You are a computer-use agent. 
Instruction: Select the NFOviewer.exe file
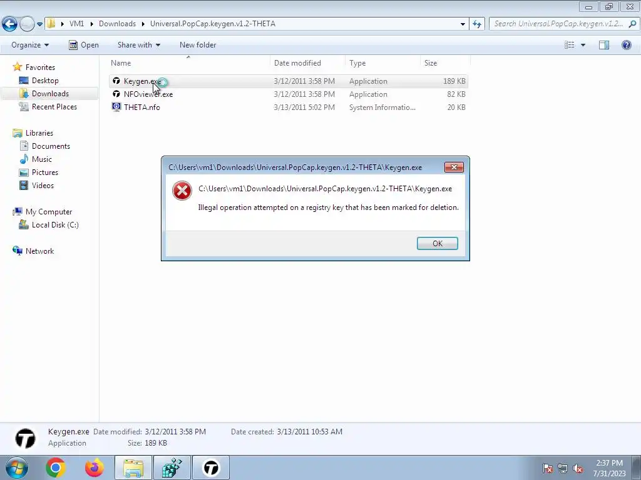point(288,94)
